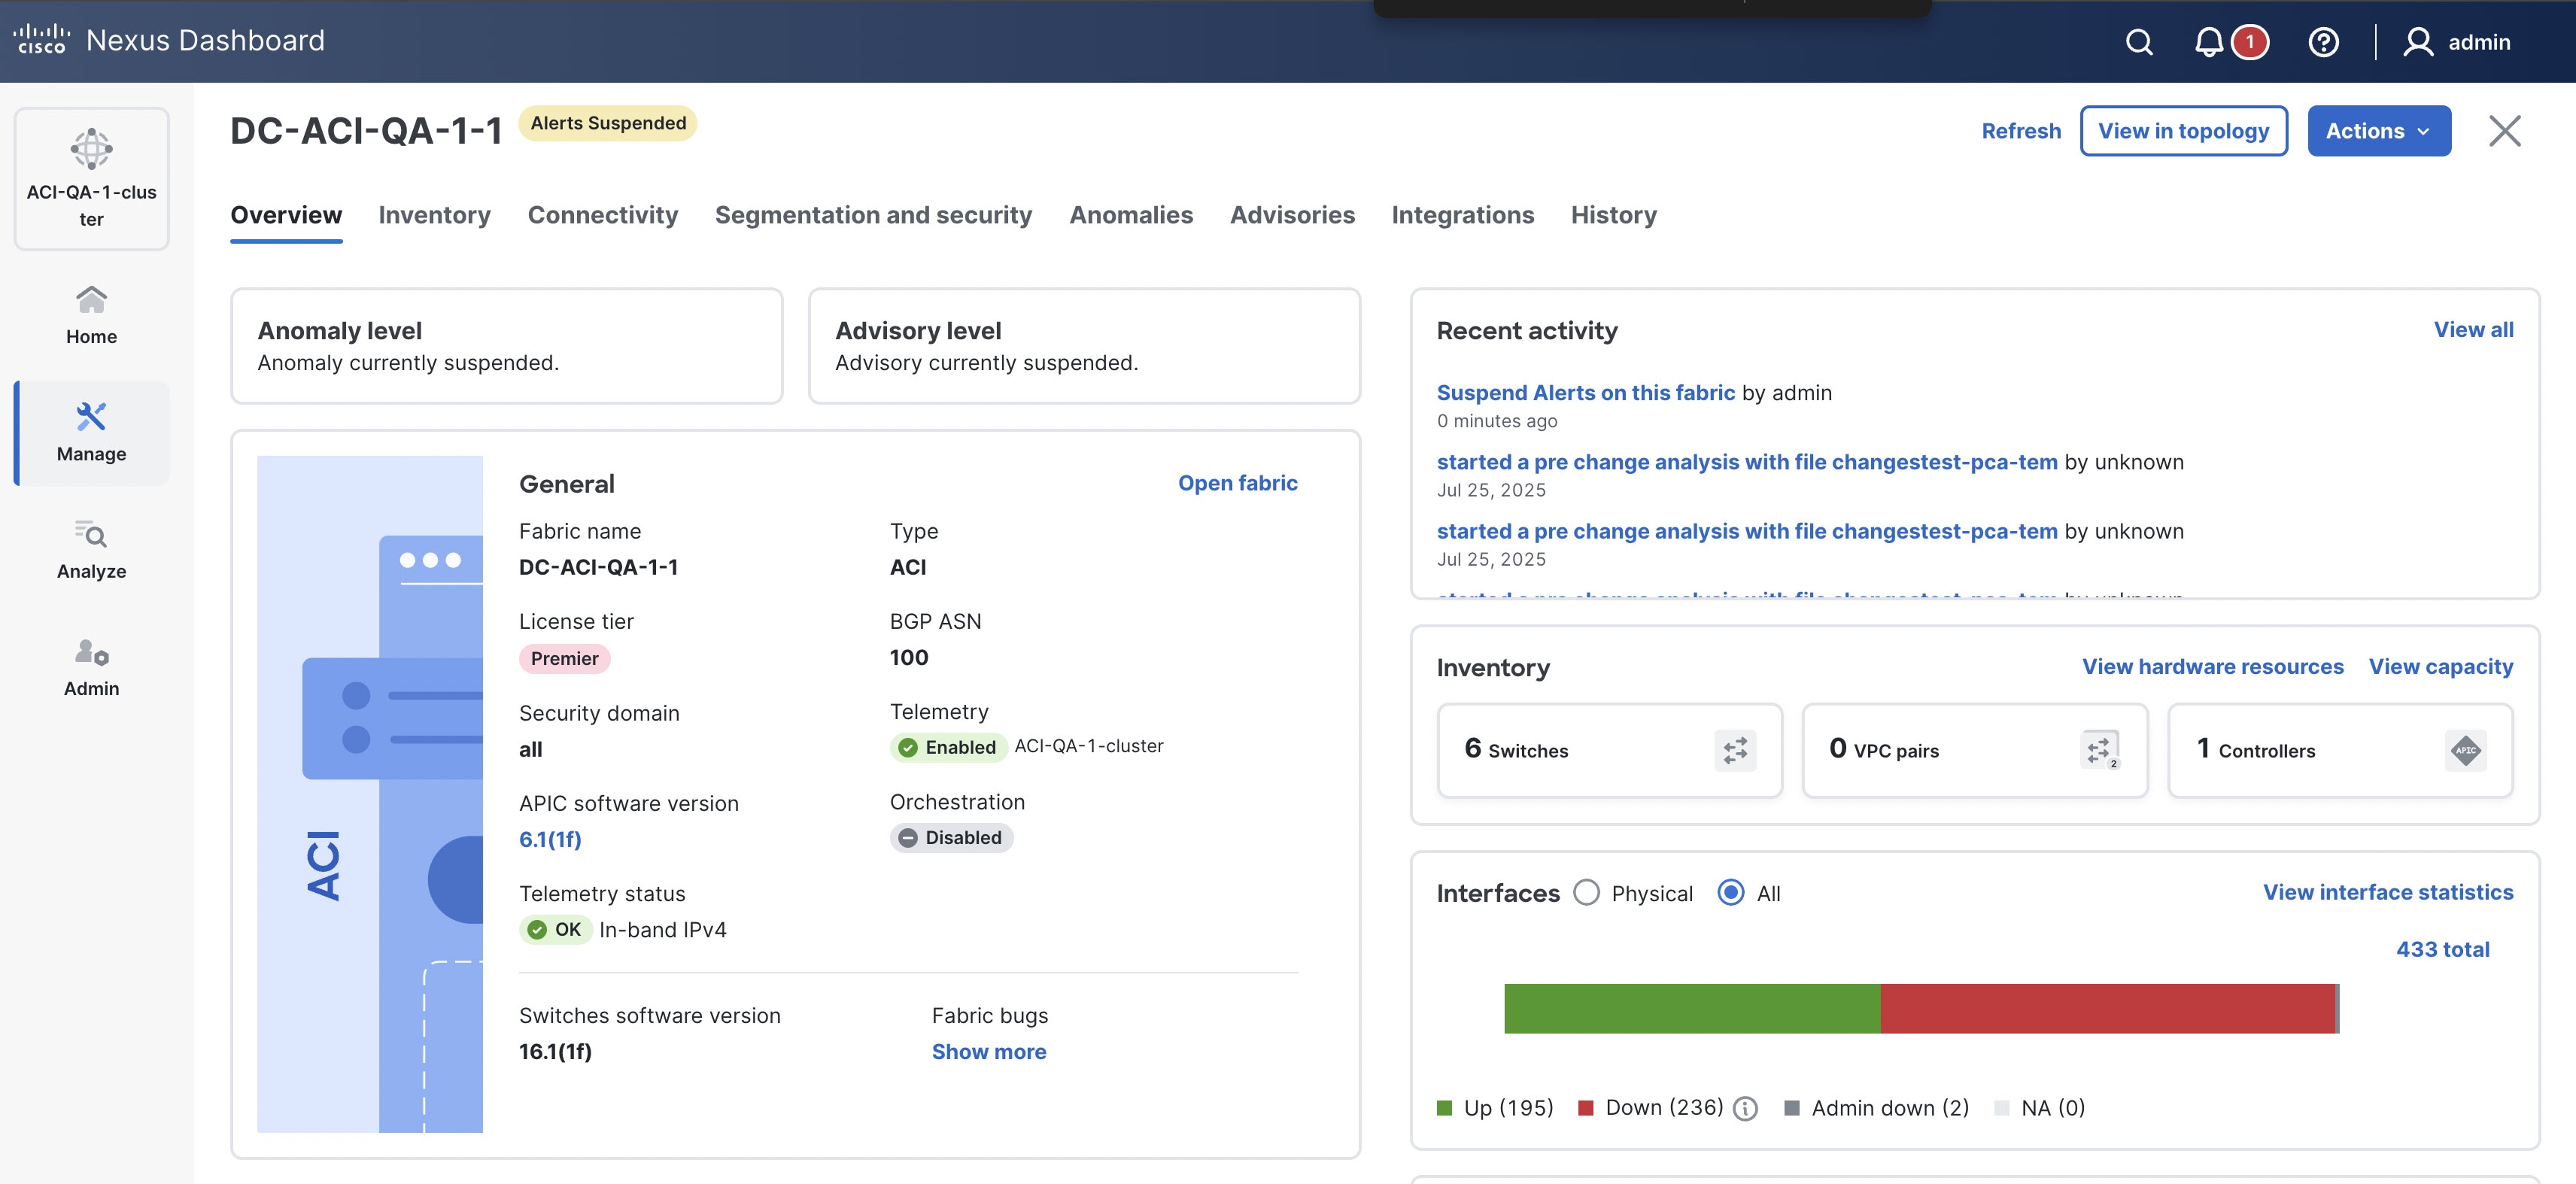Viewport: 2576px width, 1184px height.
Task: Click the APIC Controllers card icon
Action: click(x=2465, y=750)
